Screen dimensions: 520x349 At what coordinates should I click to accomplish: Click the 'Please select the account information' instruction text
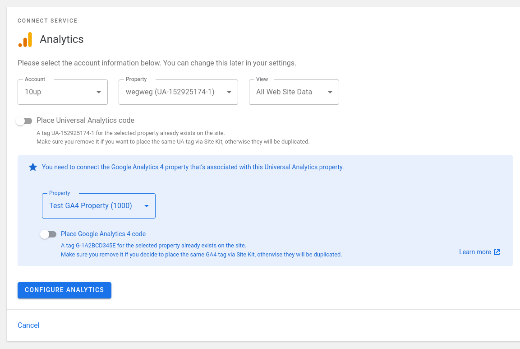point(157,63)
